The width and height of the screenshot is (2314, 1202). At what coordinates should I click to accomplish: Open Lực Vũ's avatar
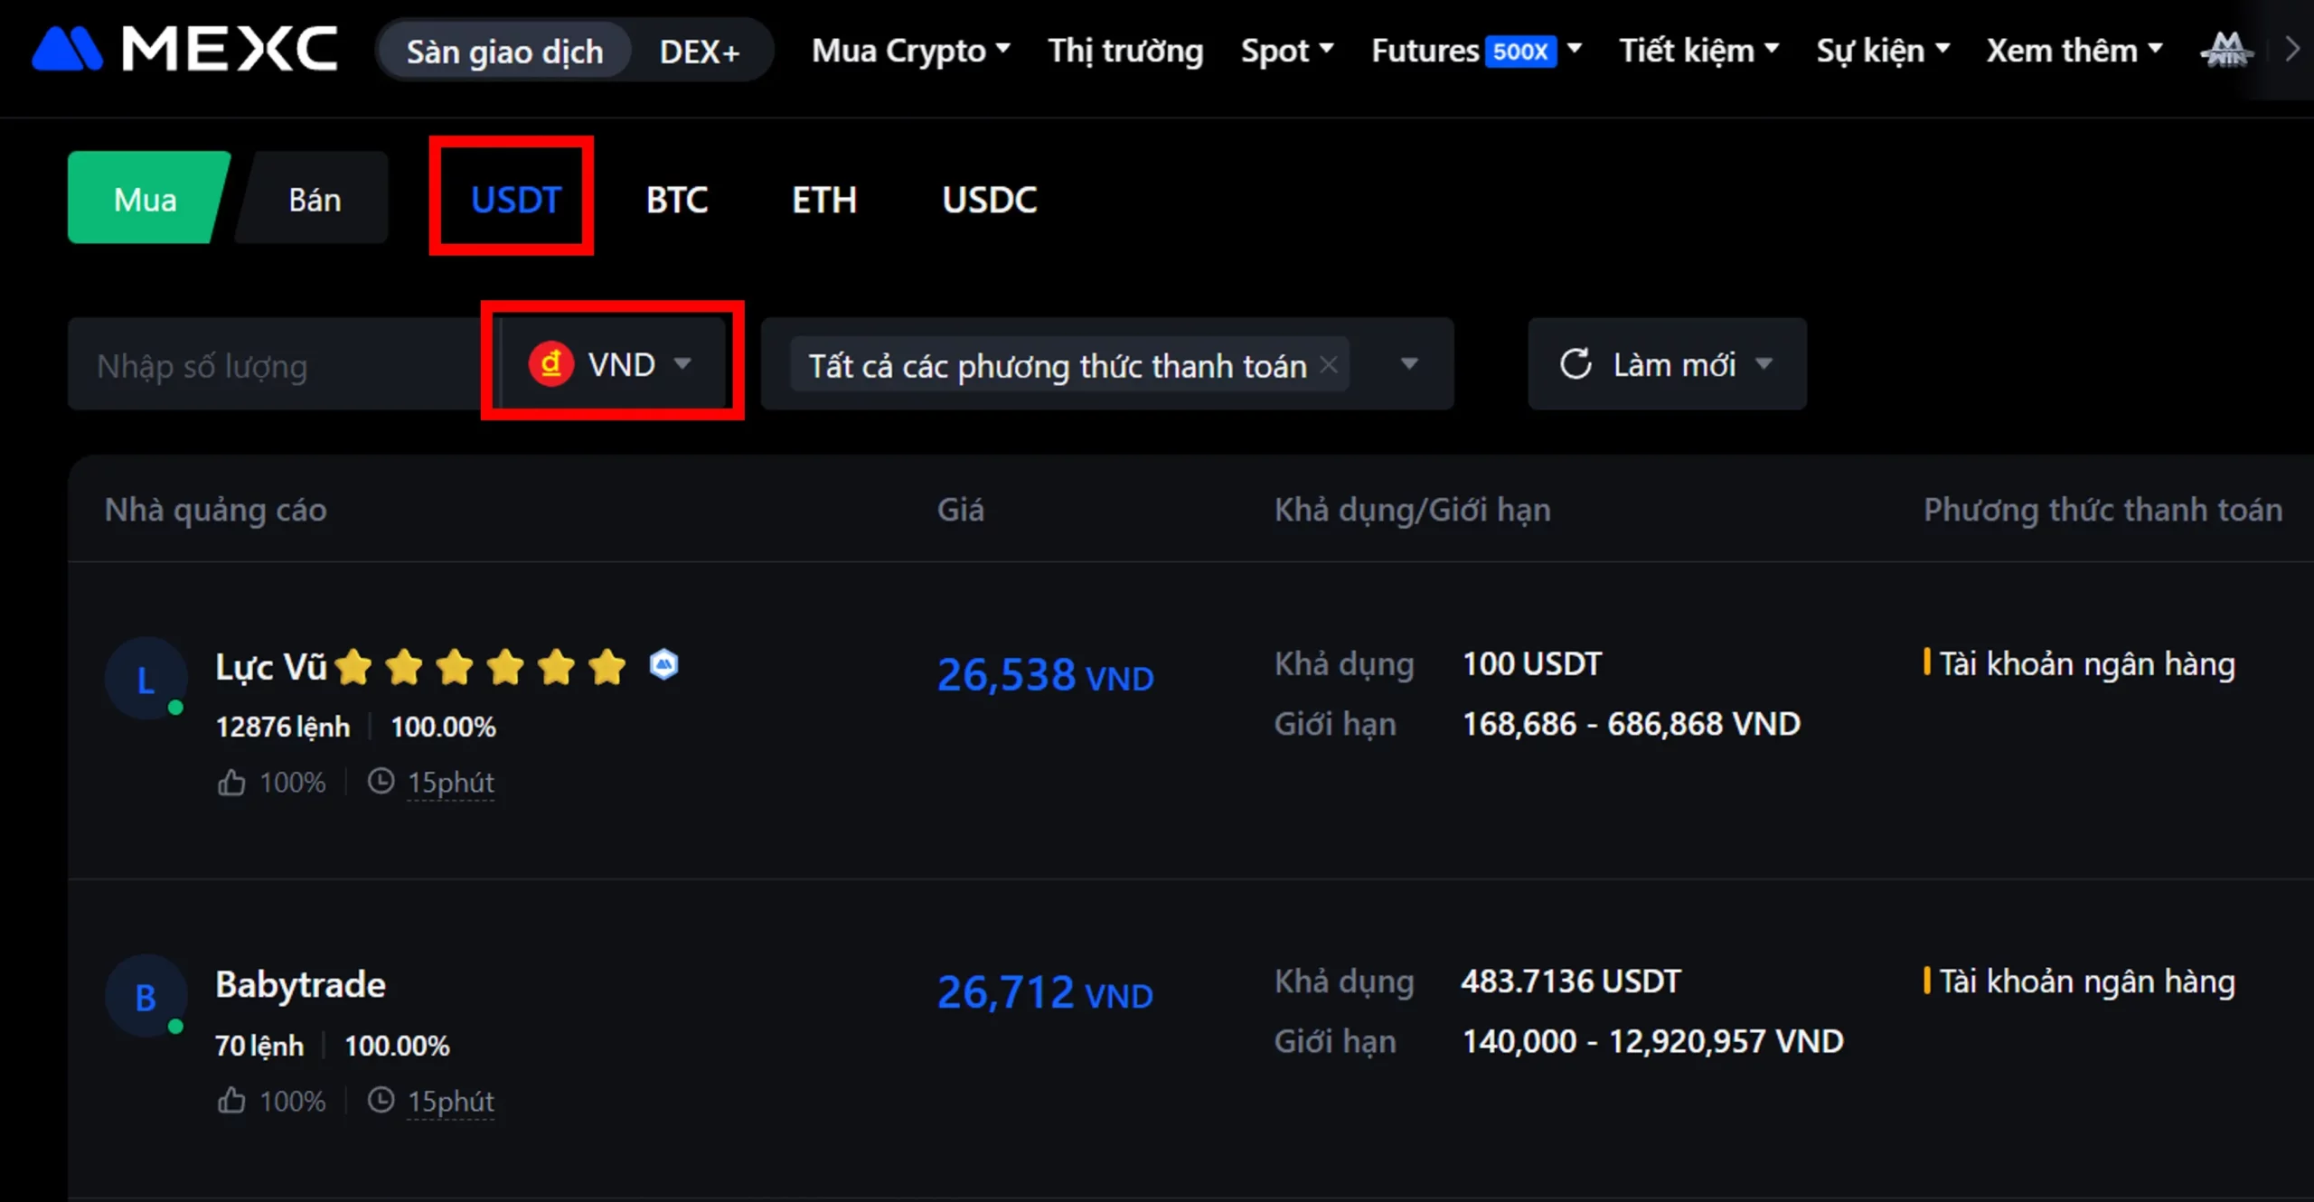tap(146, 679)
